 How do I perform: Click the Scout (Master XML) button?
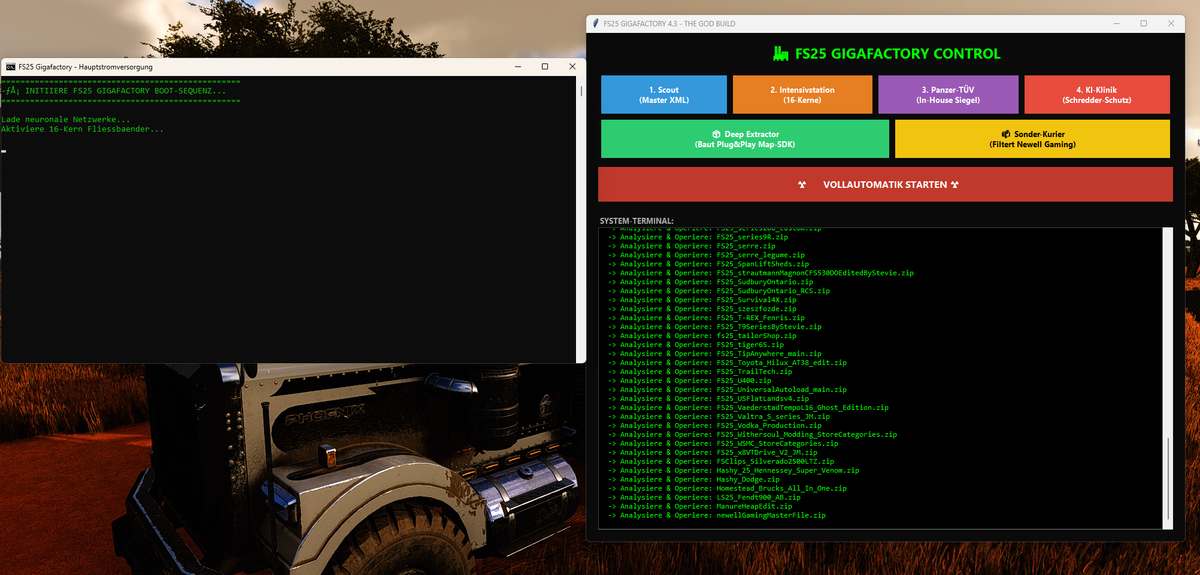pos(663,95)
